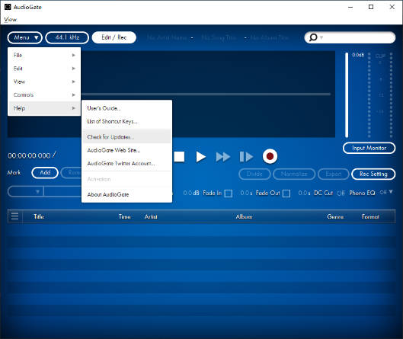This screenshot has width=403, height=339.
Task: Click the 44.1 kHz sample rate button
Action: [x=67, y=38]
